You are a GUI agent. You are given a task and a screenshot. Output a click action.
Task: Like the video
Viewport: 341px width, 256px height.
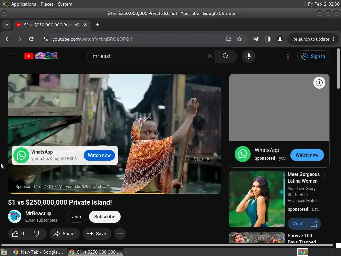click(18, 234)
